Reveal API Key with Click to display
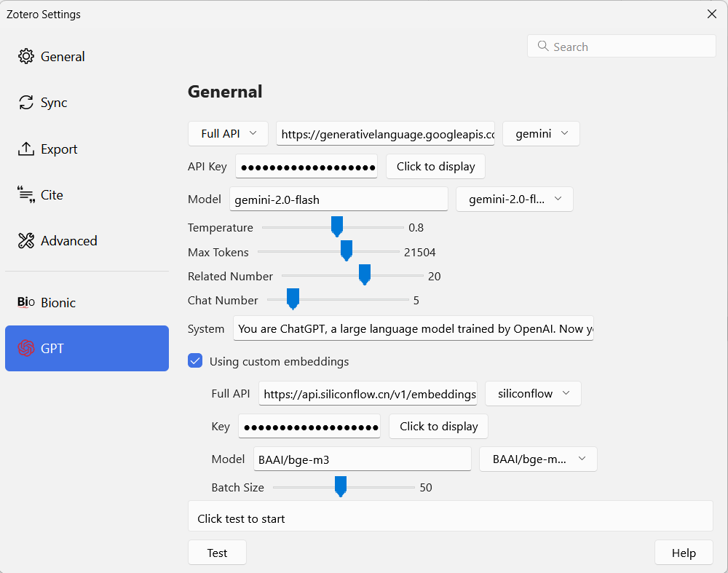 pos(435,167)
